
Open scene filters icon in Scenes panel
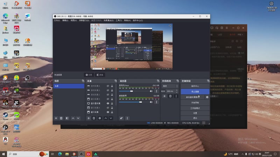[67, 118]
